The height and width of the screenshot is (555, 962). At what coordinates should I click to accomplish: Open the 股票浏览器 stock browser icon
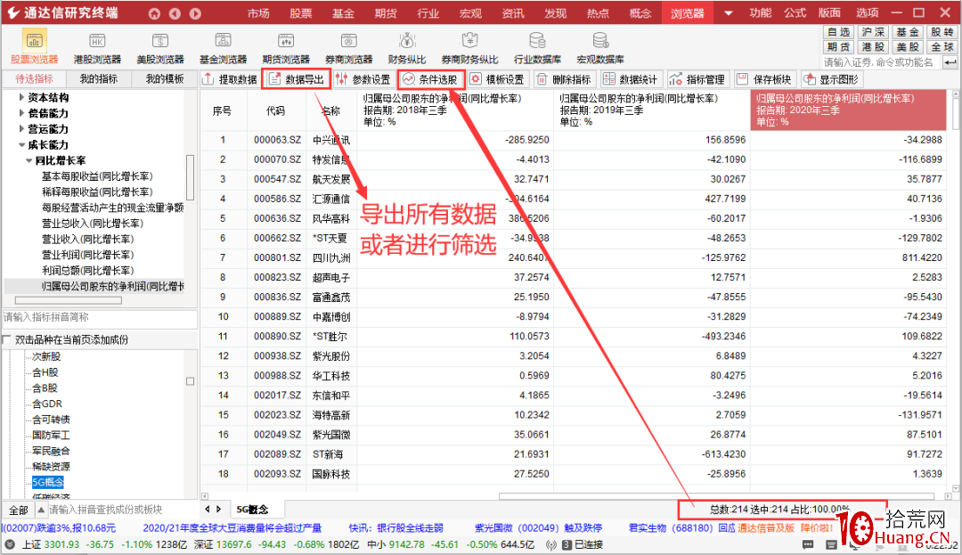[x=35, y=47]
